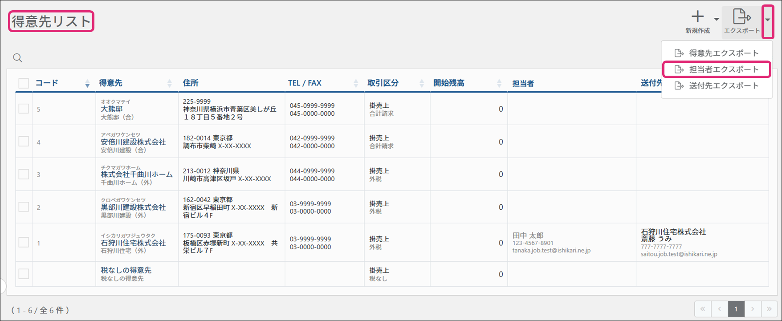Viewport: 782px width, 321px height.
Task: Sort the 開始残高 column arrows
Action: point(499,83)
